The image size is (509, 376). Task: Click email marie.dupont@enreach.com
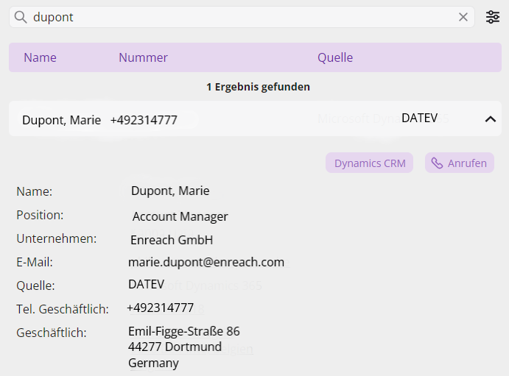pyautogui.click(x=206, y=262)
